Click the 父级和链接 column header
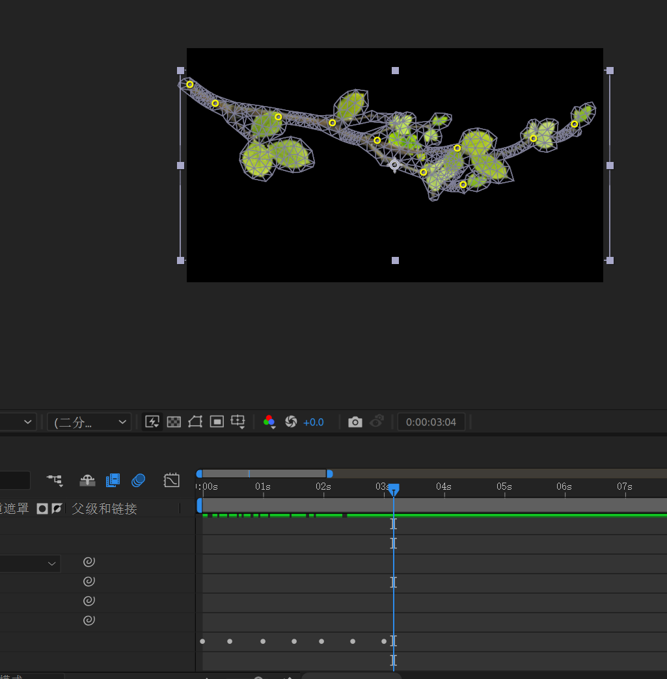Viewport: 667px width, 679px height. coord(104,509)
